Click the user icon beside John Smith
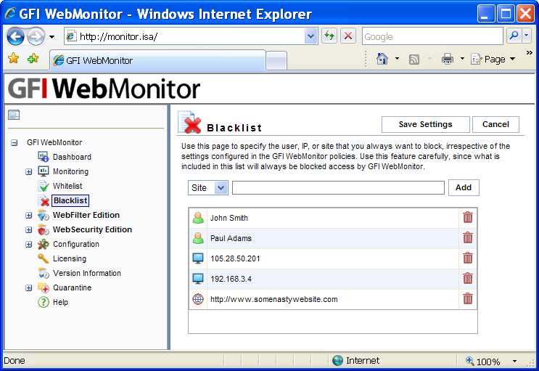The width and height of the screenshot is (539, 371). pyautogui.click(x=198, y=218)
